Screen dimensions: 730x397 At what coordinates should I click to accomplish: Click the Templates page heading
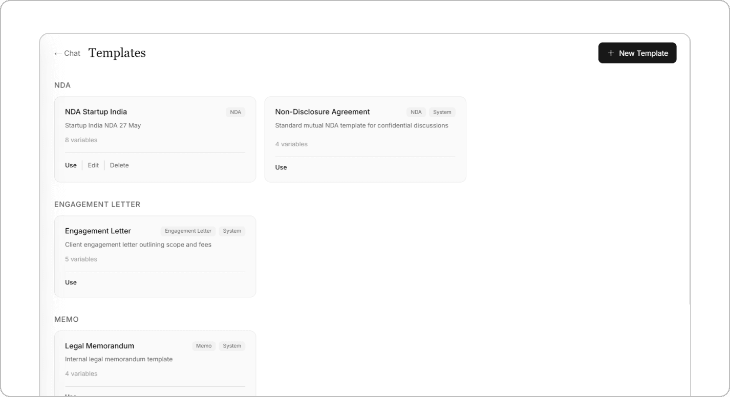pyautogui.click(x=117, y=53)
